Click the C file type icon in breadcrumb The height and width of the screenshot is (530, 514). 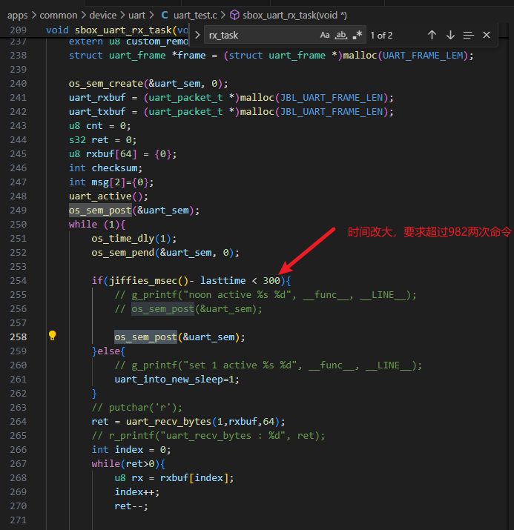click(x=165, y=16)
